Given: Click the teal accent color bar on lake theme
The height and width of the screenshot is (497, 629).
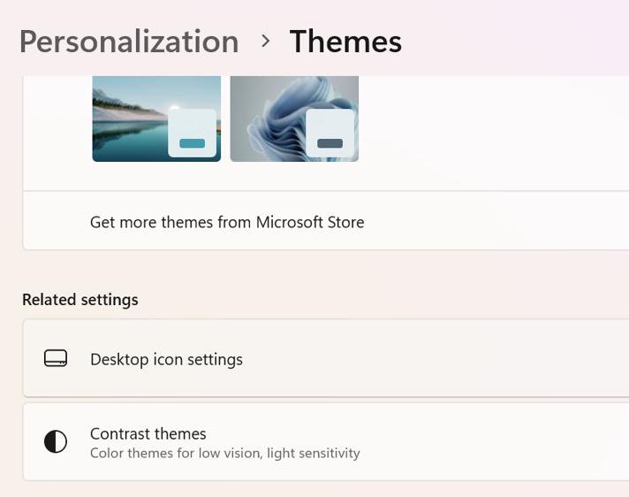Looking at the screenshot, I should (x=192, y=143).
